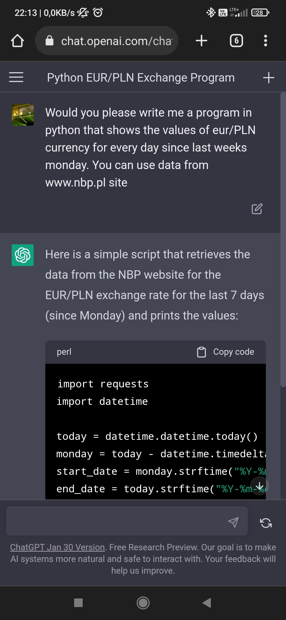Viewport: 286px width, 620px height.
Task: Edit the user message with pencil icon
Action: (x=257, y=209)
